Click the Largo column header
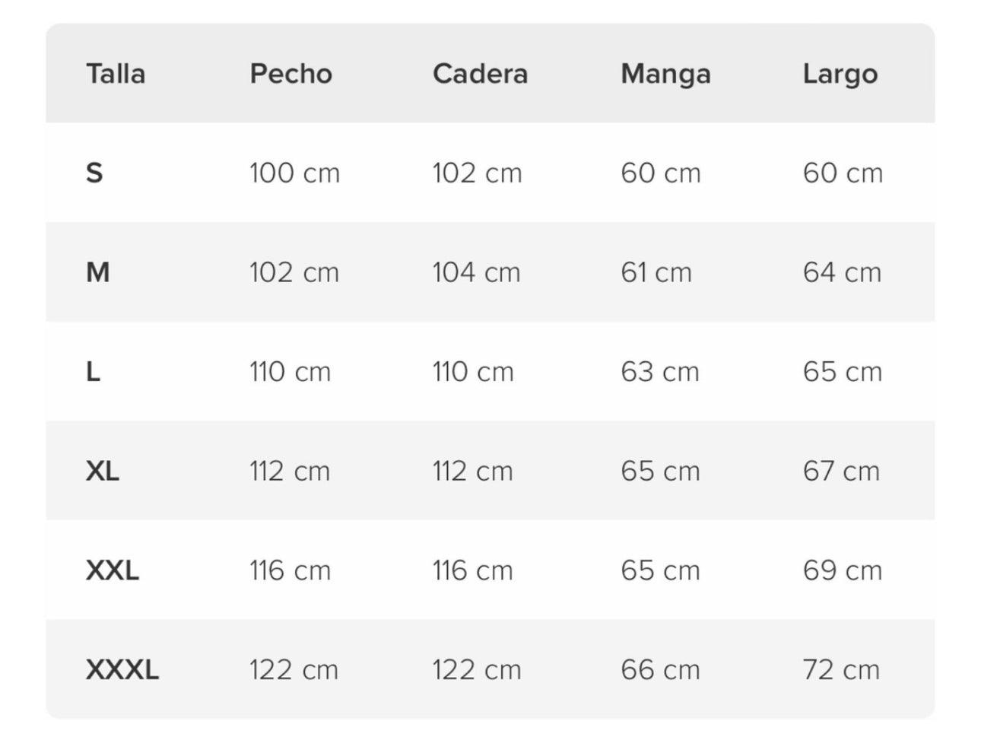 click(840, 74)
